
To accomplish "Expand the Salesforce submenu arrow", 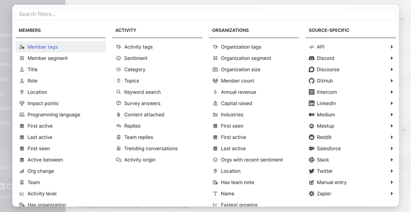I will coord(391,149).
